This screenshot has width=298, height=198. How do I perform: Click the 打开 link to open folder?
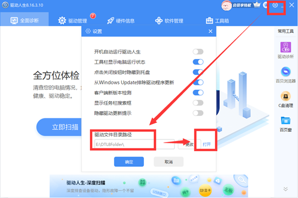click(x=206, y=145)
